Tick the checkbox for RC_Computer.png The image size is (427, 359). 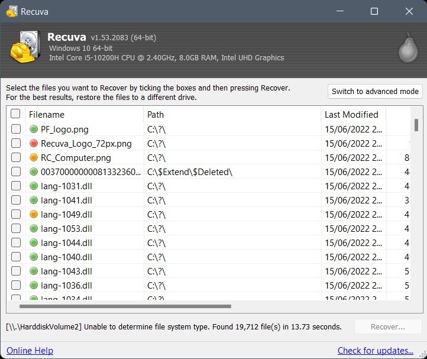click(x=16, y=157)
